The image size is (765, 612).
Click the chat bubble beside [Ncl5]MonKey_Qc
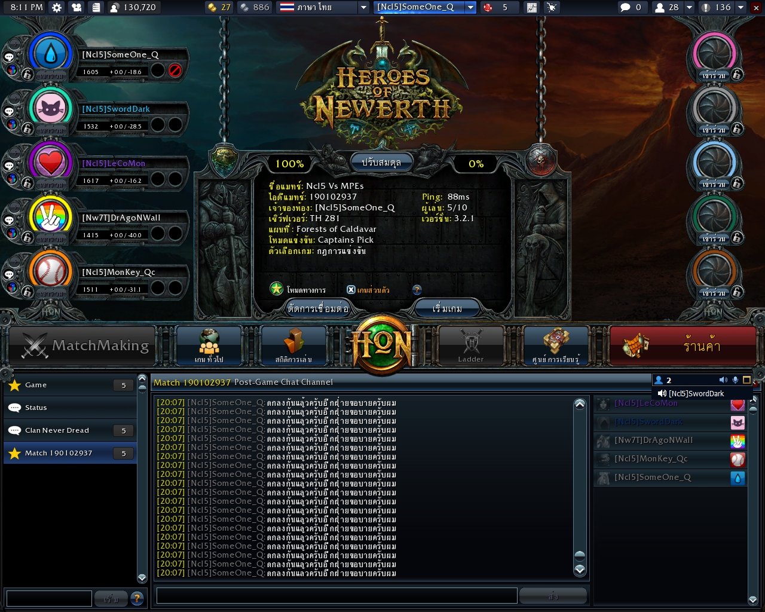(10, 274)
